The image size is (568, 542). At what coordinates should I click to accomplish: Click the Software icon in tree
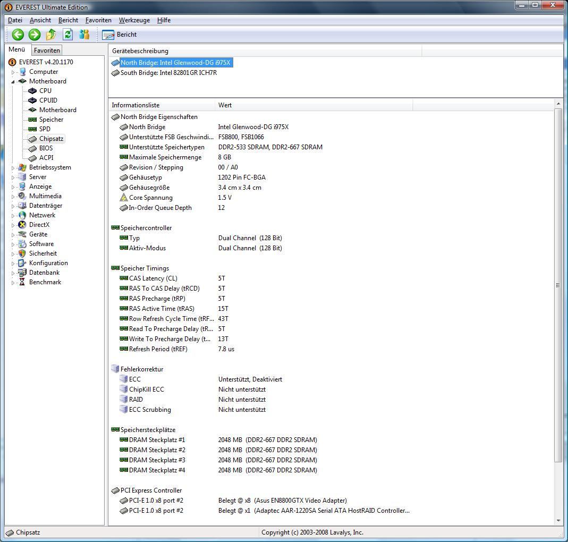(x=22, y=244)
